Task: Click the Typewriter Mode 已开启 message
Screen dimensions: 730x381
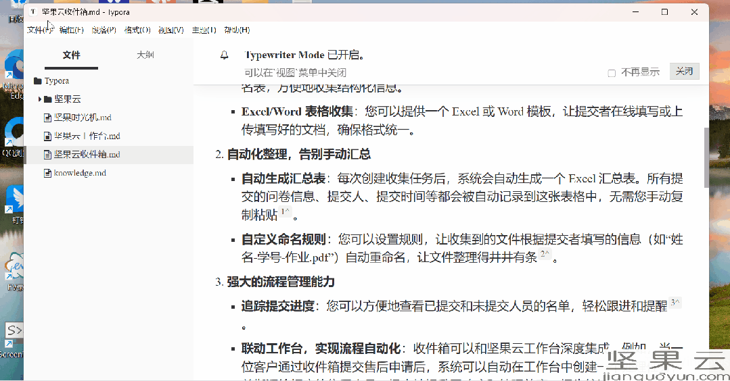Action: point(304,55)
